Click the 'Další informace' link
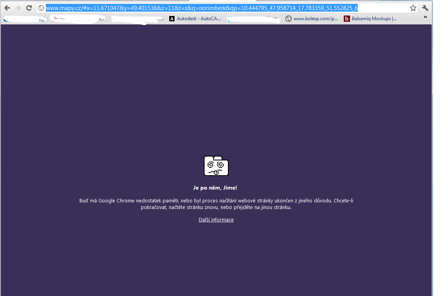The image size is (448, 296). 216,220
